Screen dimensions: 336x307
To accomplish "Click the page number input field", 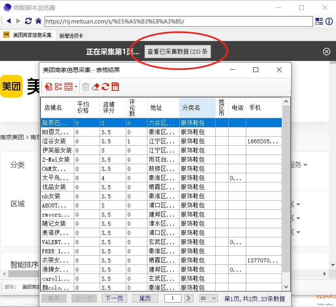I will (173, 298).
